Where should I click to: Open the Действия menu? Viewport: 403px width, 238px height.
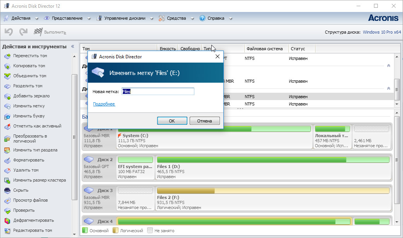[x=21, y=18]
